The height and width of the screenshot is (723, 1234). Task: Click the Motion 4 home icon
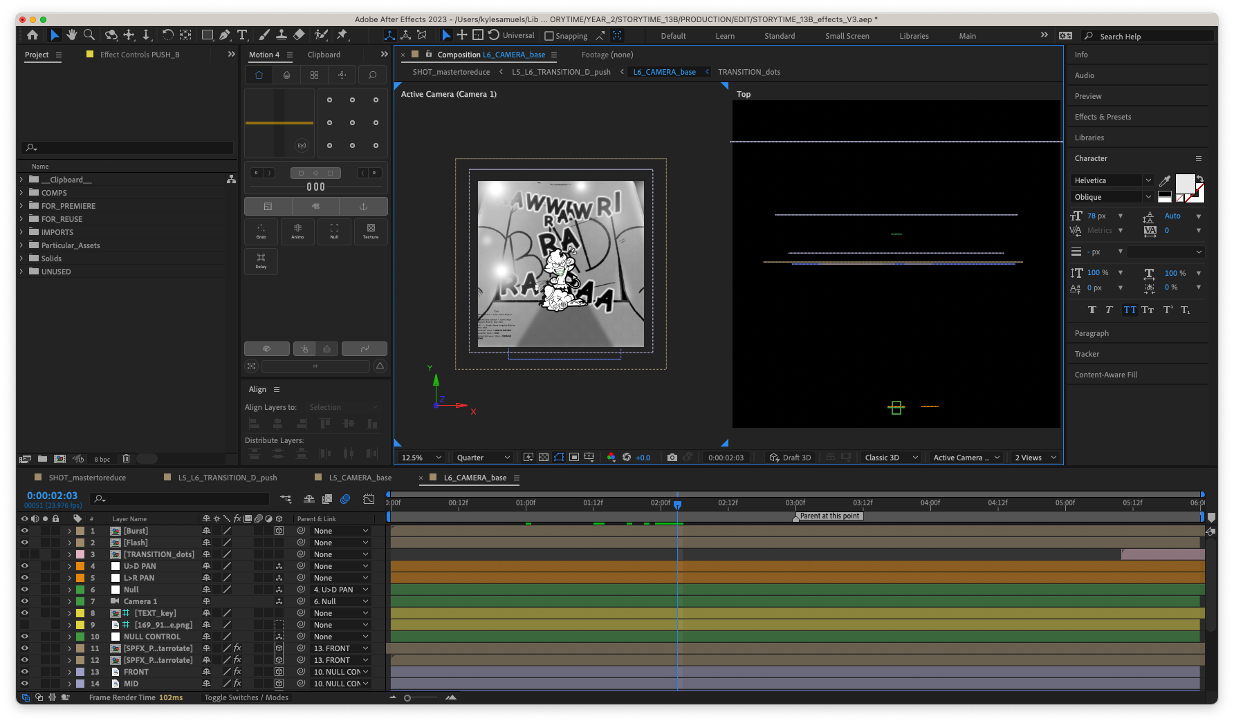click(259, 75)
